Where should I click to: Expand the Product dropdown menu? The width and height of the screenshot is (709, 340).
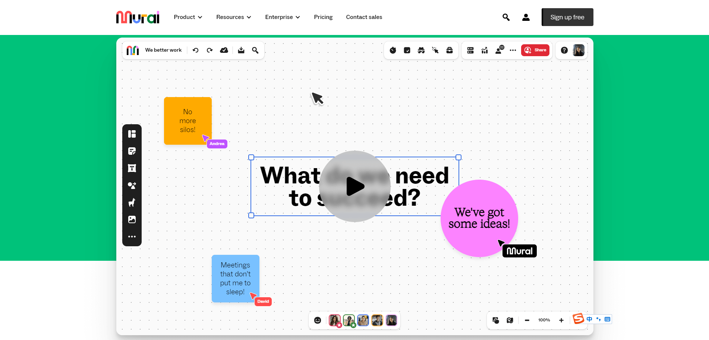tap(188, 17)
